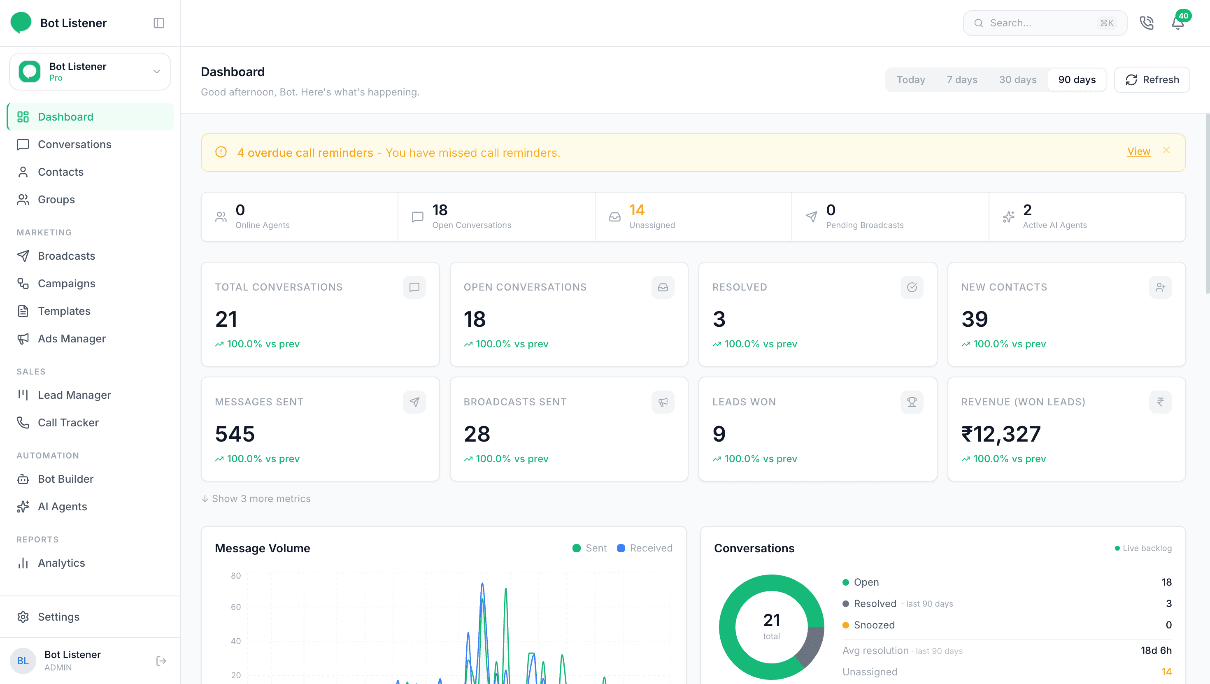Click the logout icon next to Bot Listener ADMIN
The image size is (1210, 684).
pos(161,661)
